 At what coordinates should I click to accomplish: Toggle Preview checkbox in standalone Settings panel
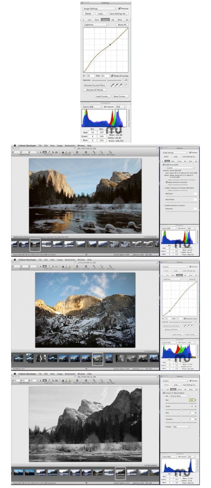pos(120,9)
